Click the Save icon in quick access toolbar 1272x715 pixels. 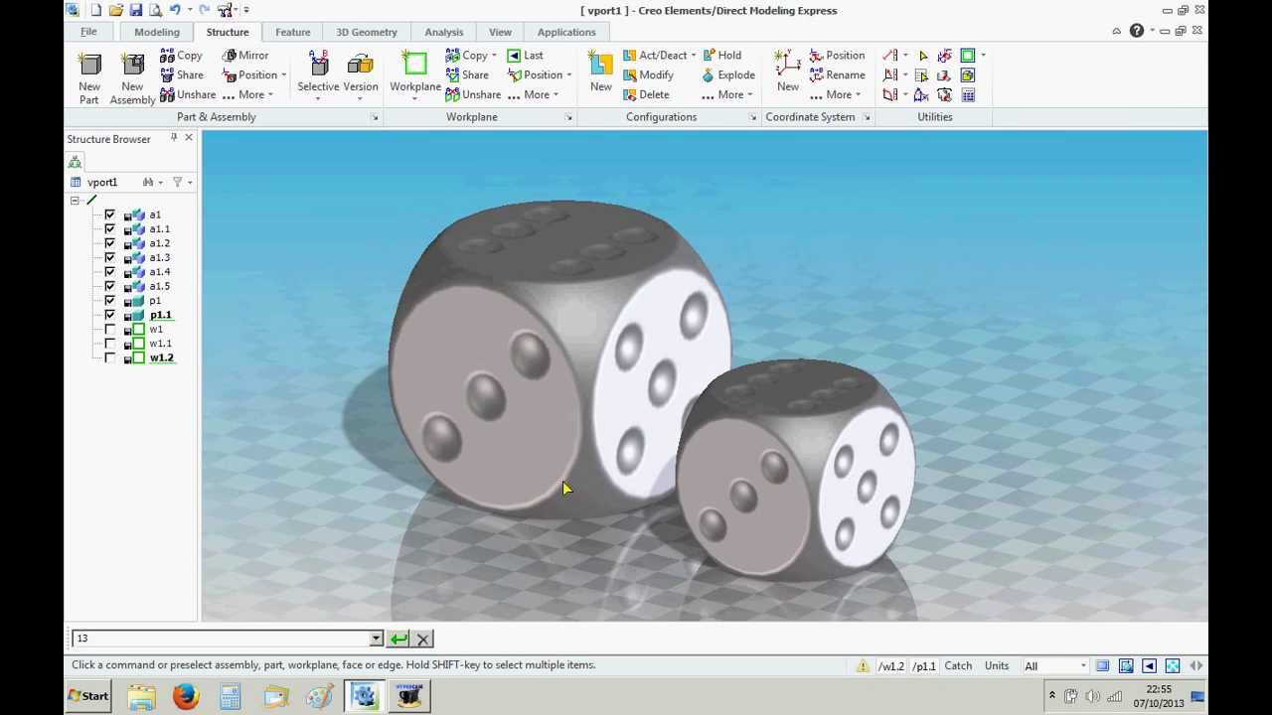[x=135, y=10]
